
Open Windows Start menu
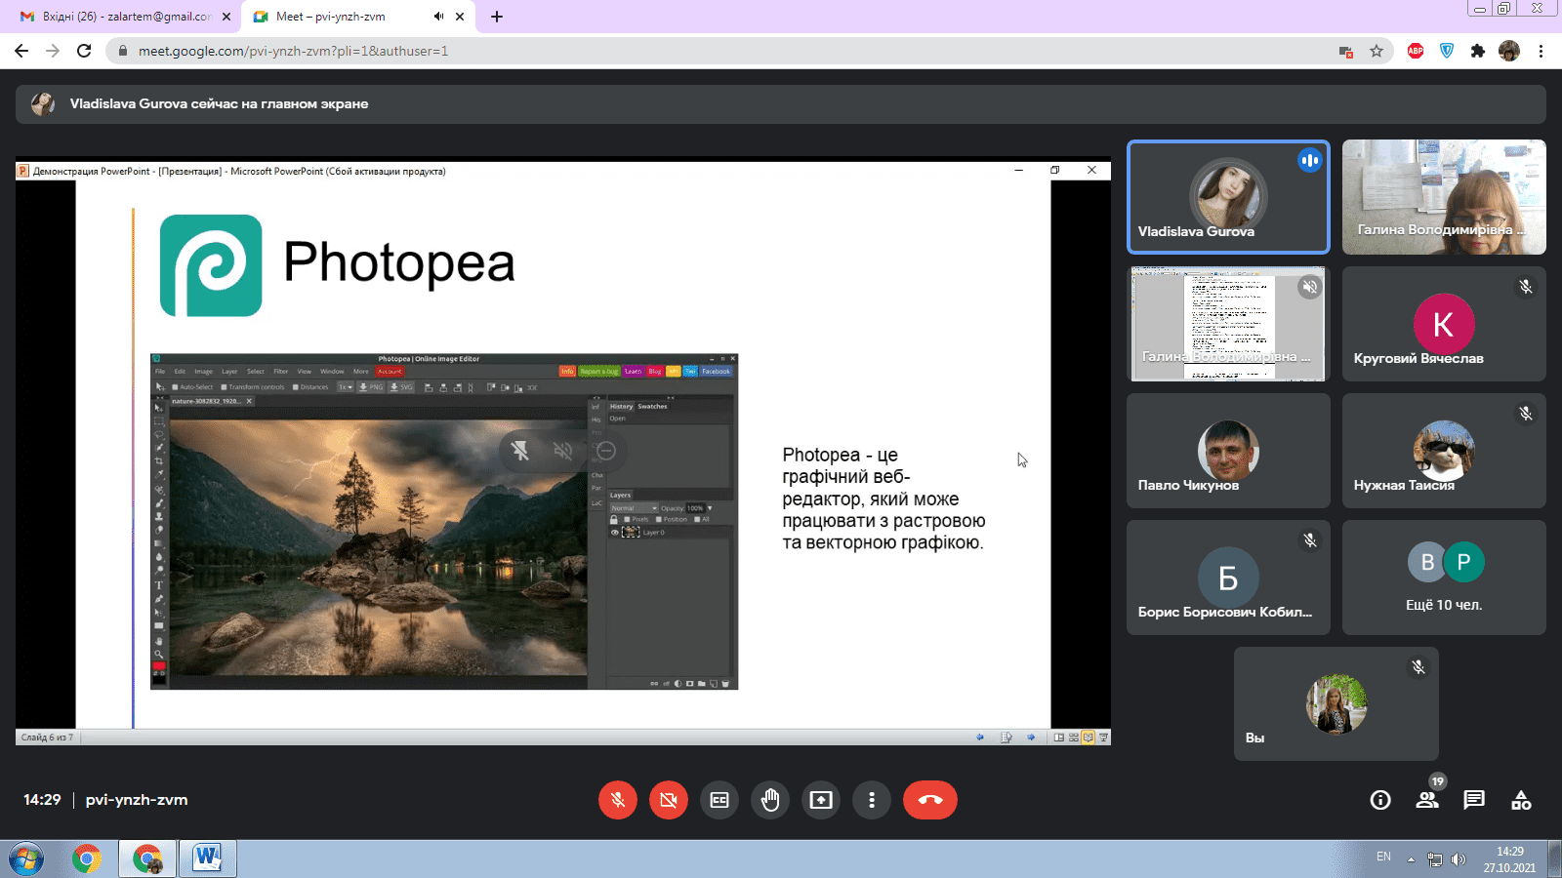26,859
